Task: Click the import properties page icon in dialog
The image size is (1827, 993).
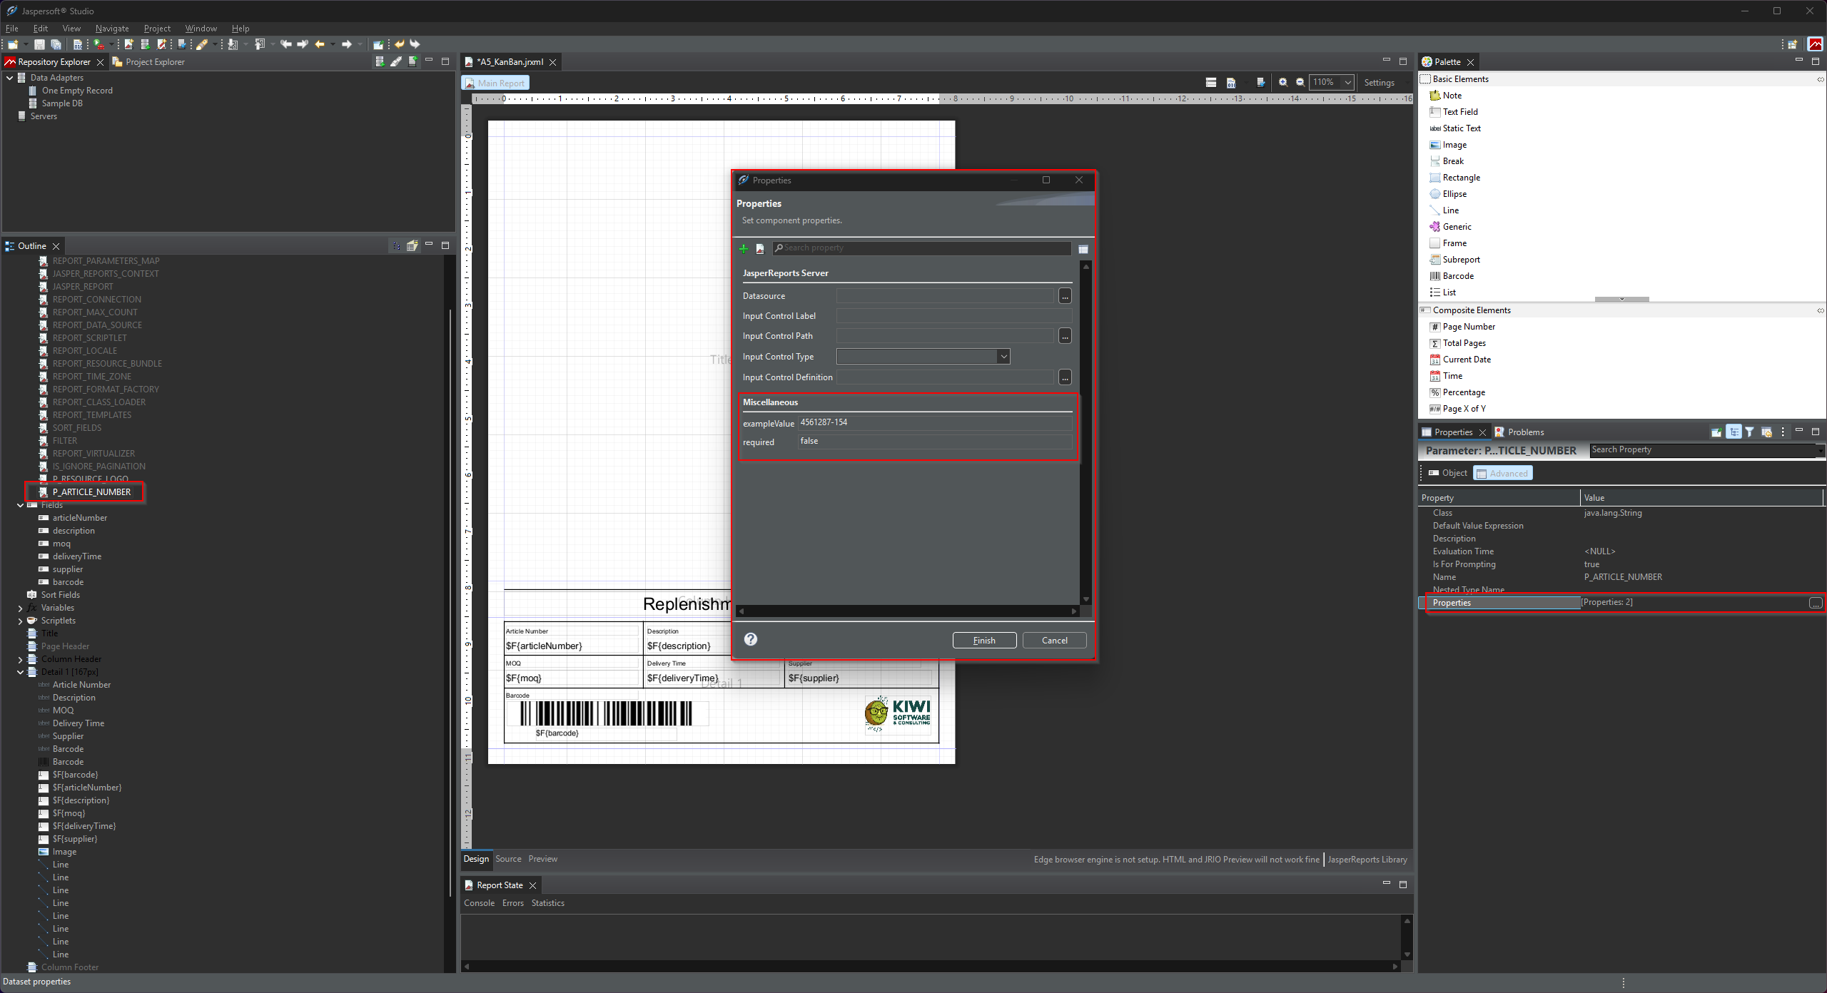Action: [x=760, y=248]
